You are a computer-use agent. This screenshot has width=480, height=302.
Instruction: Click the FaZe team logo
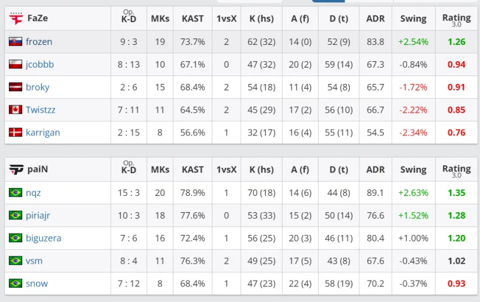tap(16, 19)
